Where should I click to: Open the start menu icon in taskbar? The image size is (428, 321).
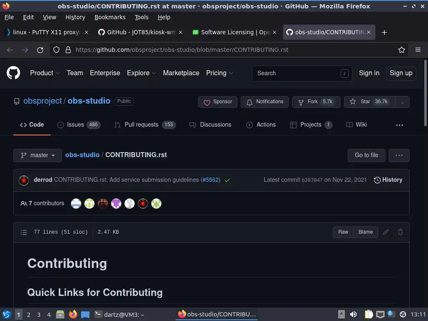point(7,314)
